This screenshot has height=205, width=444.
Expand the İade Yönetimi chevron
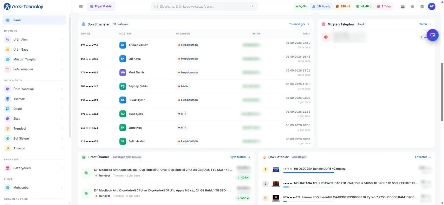[x=62, y=69]
